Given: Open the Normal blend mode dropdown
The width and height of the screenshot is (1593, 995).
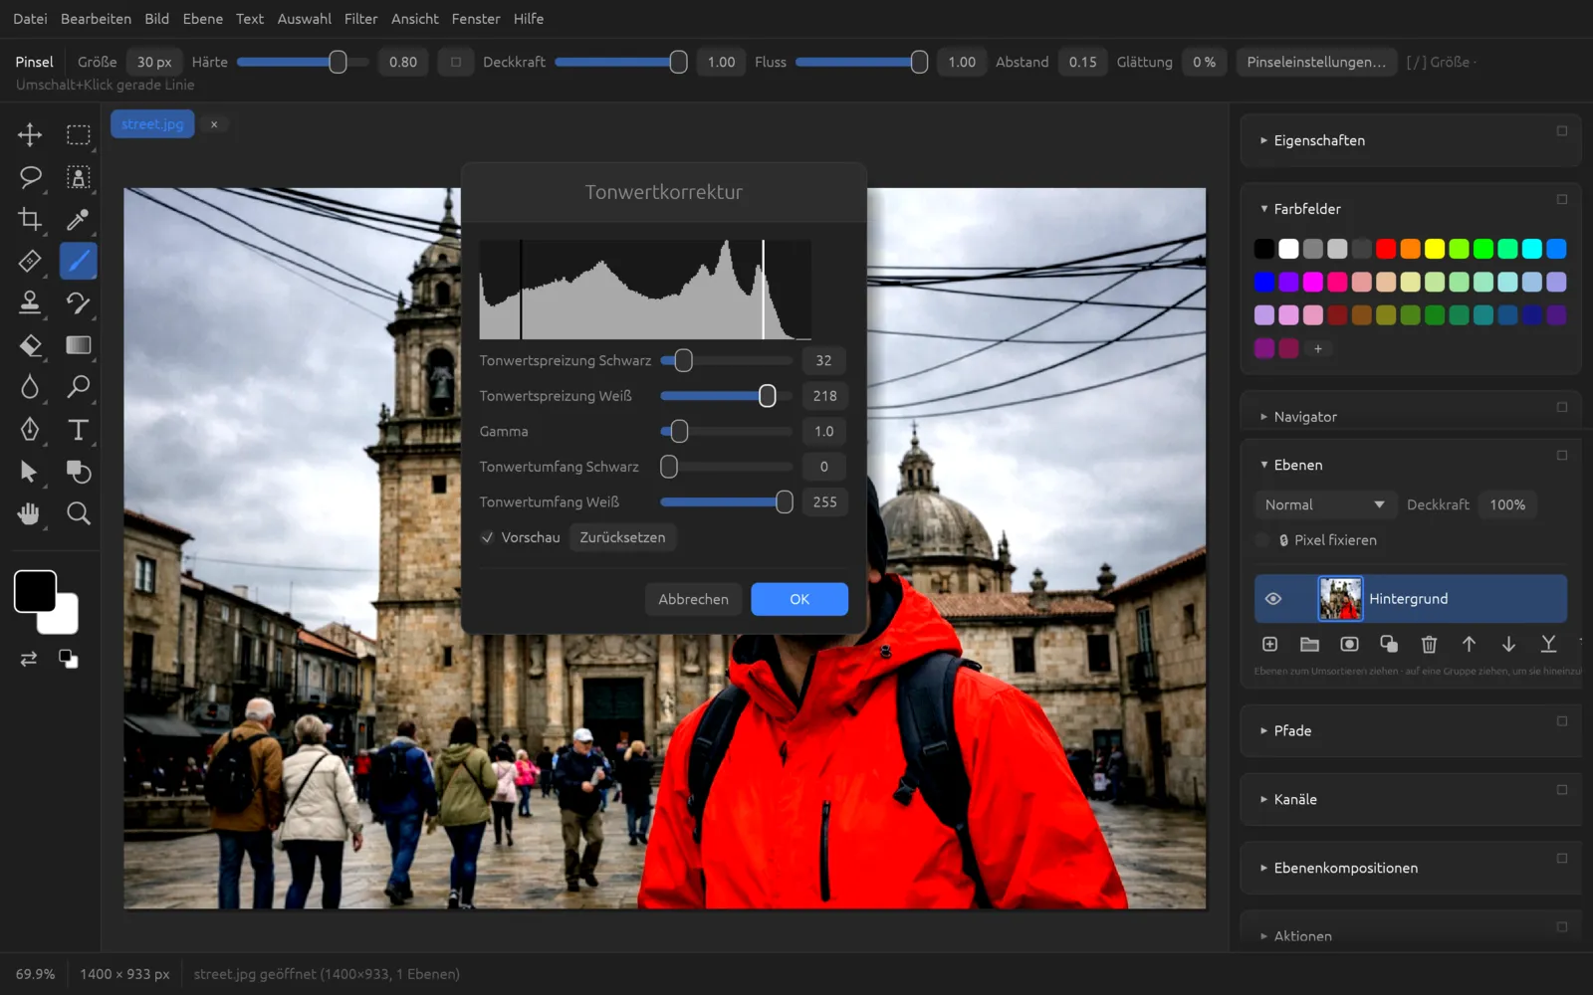Looking at the screenshot, I should click(x=1323, y=504).
